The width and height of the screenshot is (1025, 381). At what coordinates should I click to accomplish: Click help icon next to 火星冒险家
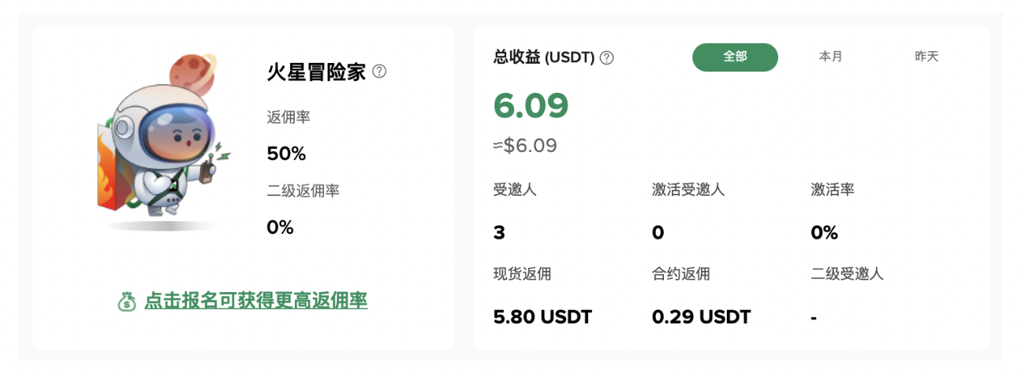(379, 72)
